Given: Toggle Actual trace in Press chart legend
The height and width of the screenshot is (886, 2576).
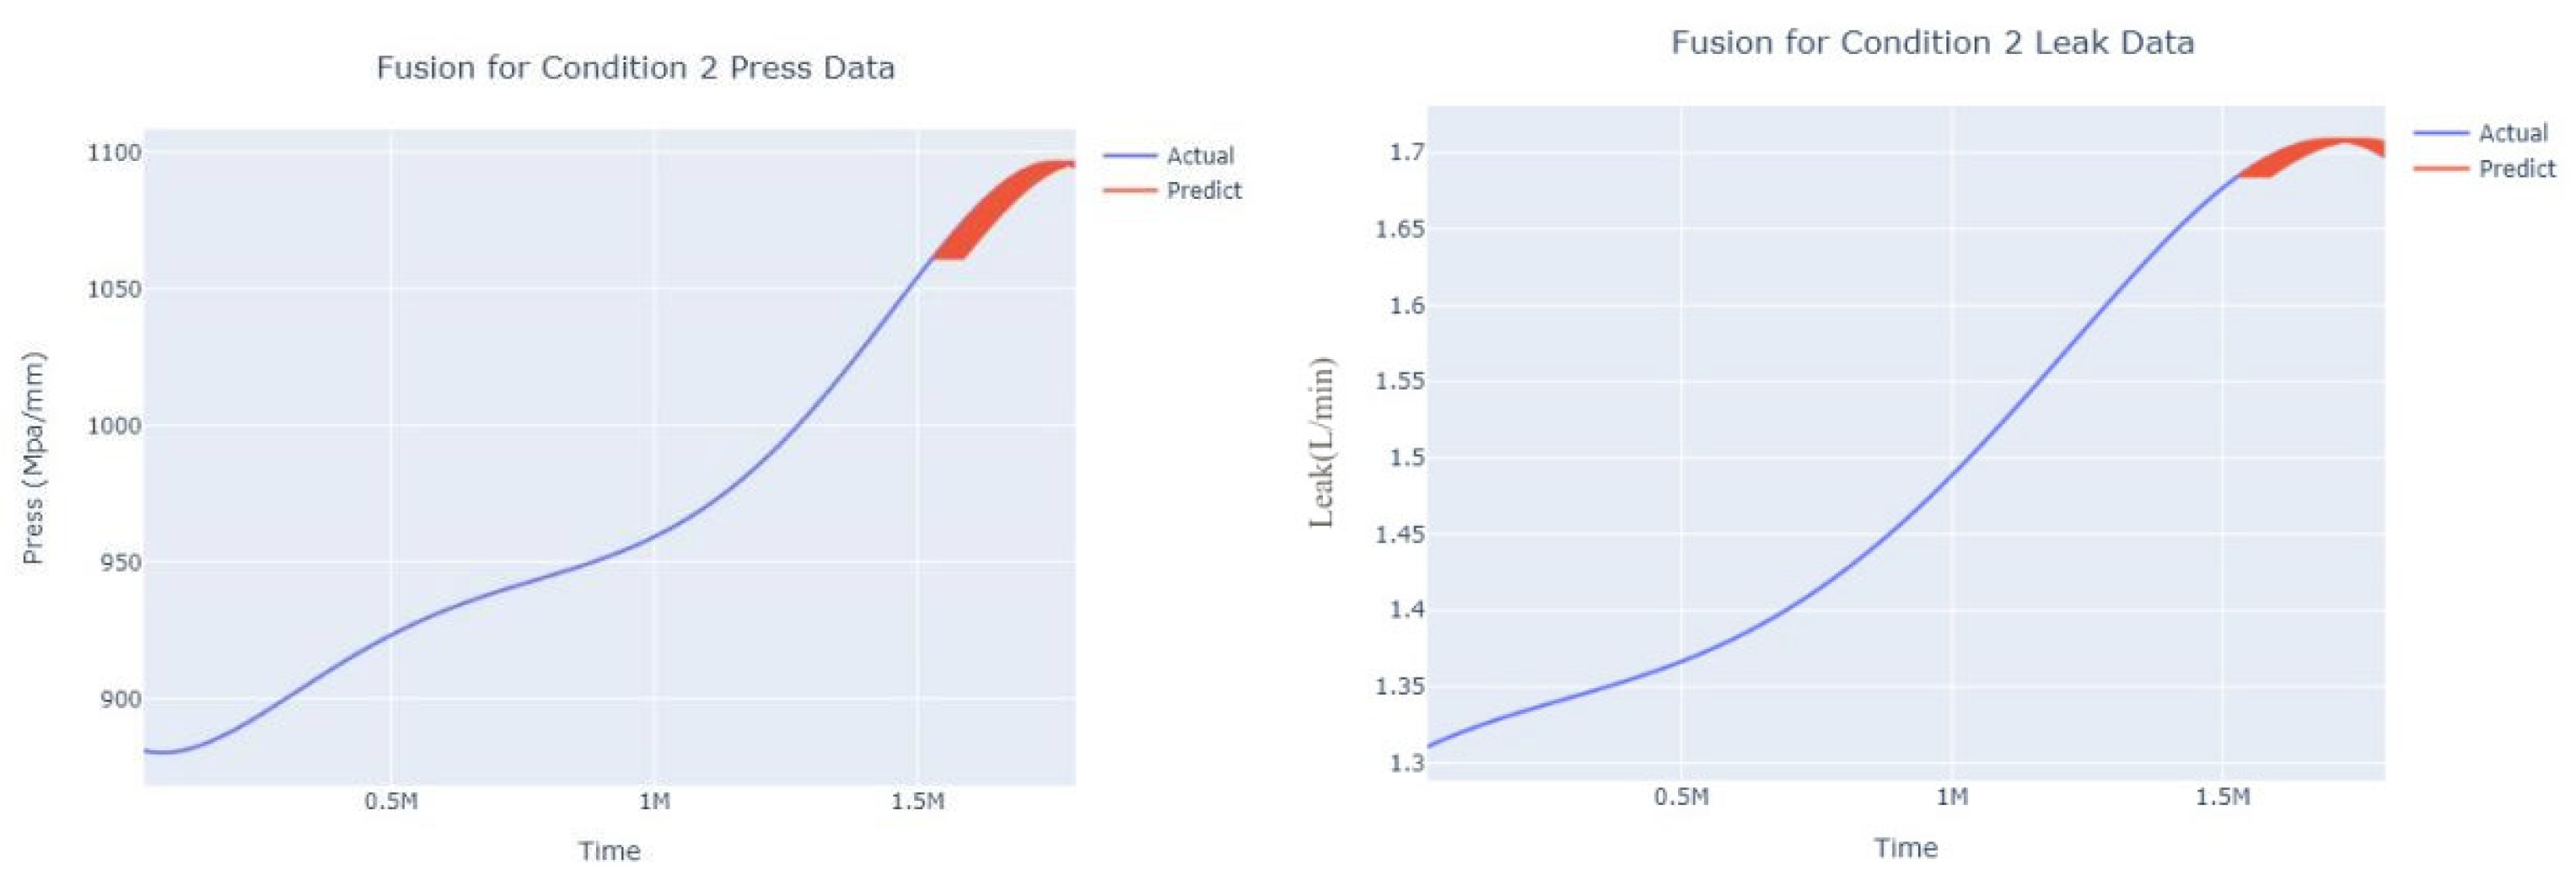Looking at the screenshot, I should 1199,156.
